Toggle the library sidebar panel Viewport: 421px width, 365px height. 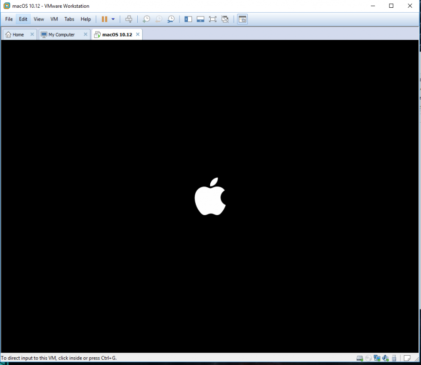coord(188,19)
